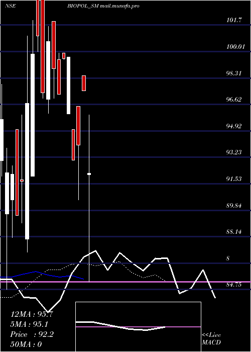Image resolution: width=251 pixels, height=352 pixels.
Task: Click the 5MA : 95.1 reading
Action: [29, 324]
